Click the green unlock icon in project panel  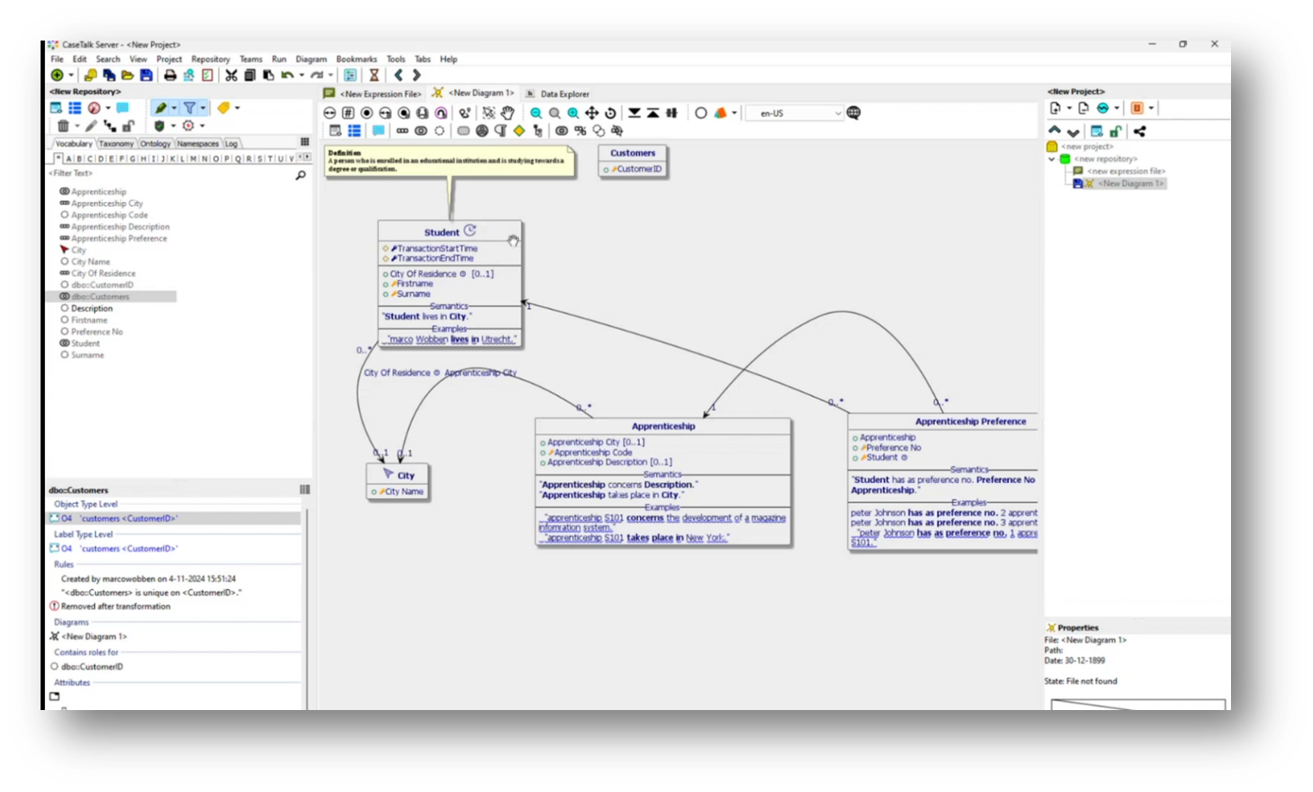tap(1115, 131)
